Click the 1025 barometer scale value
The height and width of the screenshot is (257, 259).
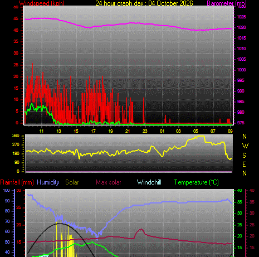point(241,17)
